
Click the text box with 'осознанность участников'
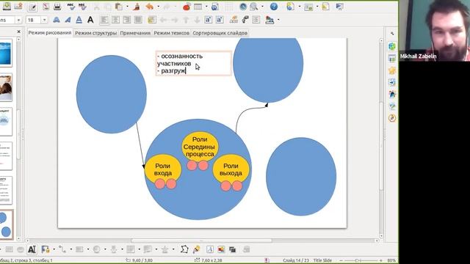tap(194, 63)
